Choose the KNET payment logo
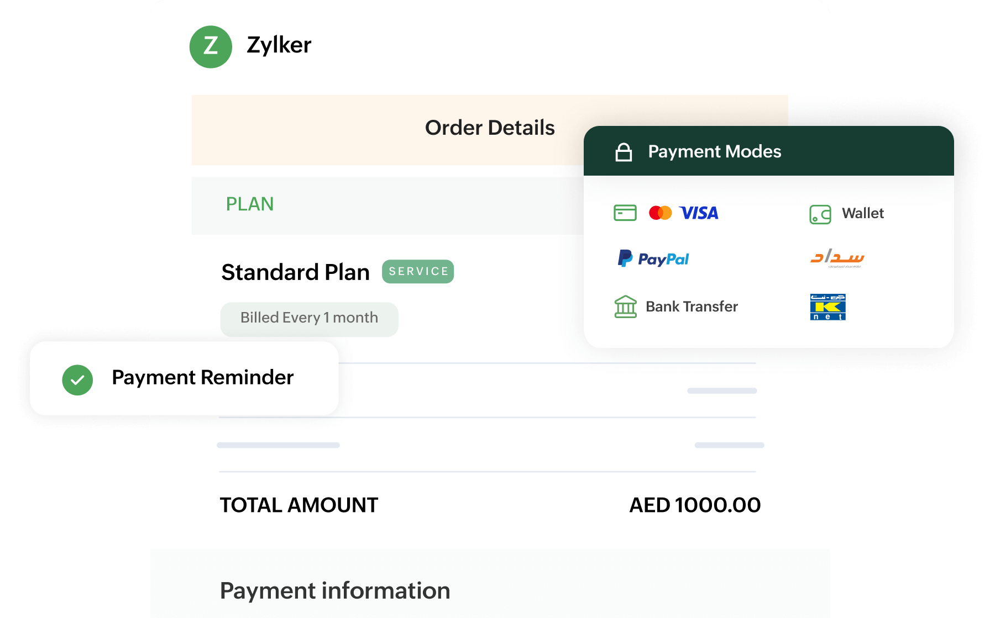 pos(828,307)
